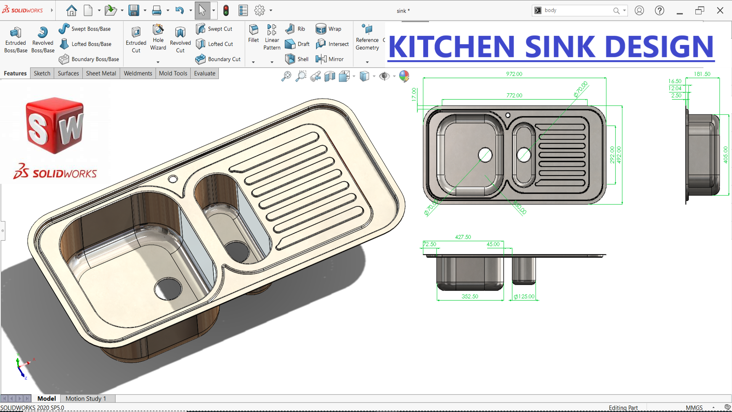Screen dimensions: 732x412
Task: Expand the Options gear dropdown arrow
Action: (x=271, y=10)
